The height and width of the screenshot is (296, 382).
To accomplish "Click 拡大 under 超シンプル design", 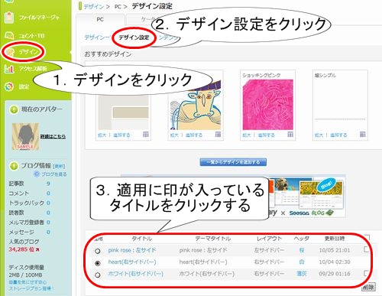I will [x=319, y=135].
